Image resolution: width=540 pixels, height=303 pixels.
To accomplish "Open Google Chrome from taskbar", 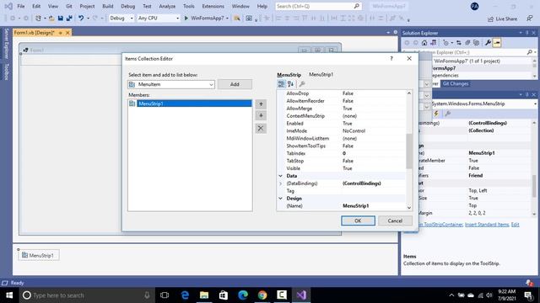I will (262, 295).
